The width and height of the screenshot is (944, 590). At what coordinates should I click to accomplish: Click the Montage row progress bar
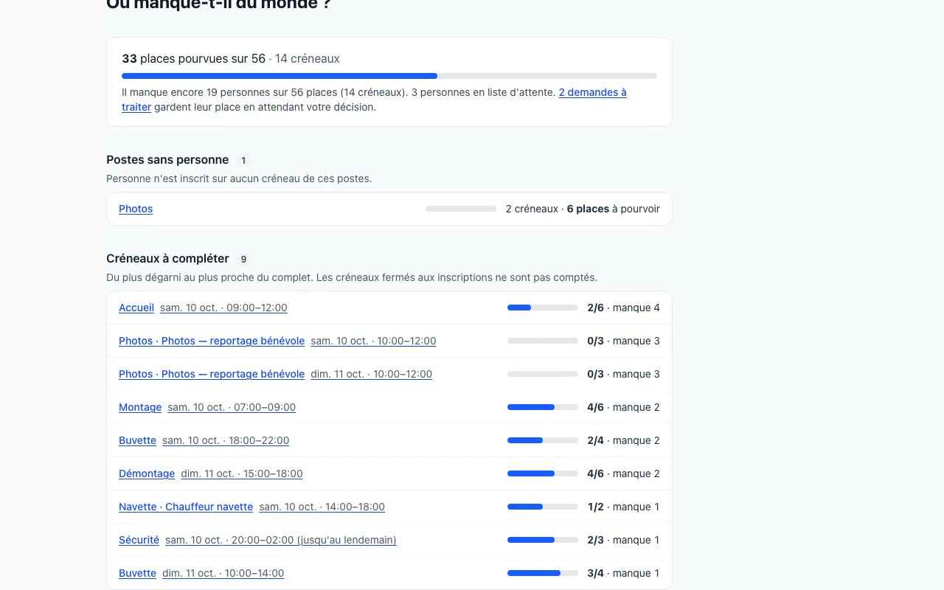click(543, 407)
